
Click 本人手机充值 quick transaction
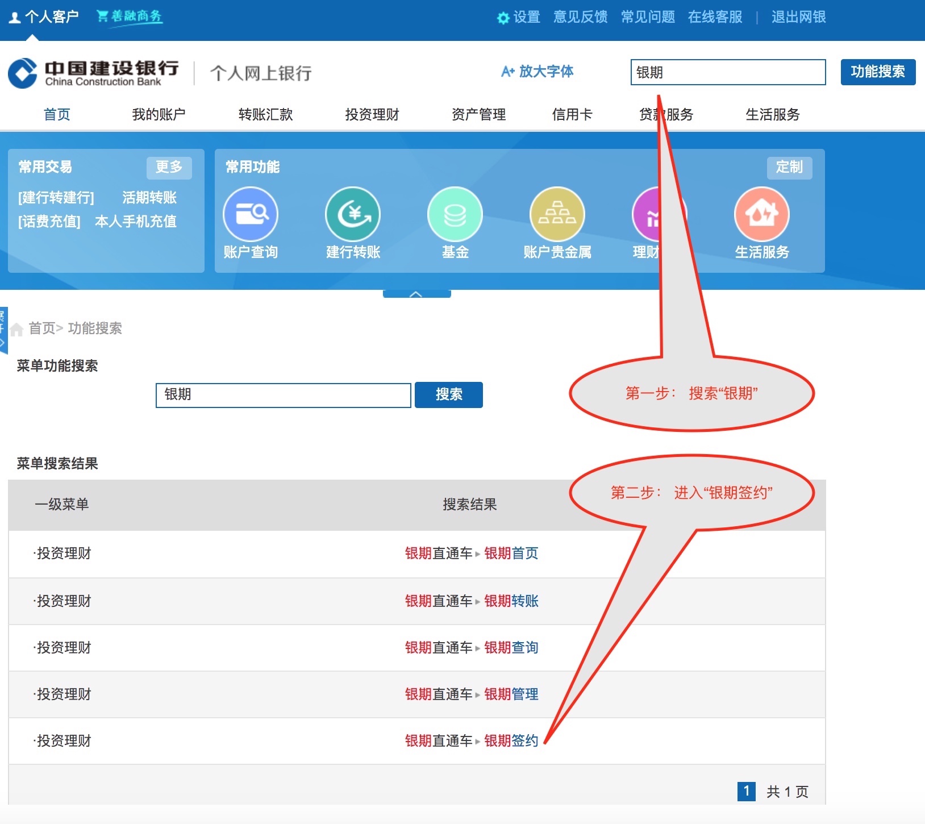(136, 221)
